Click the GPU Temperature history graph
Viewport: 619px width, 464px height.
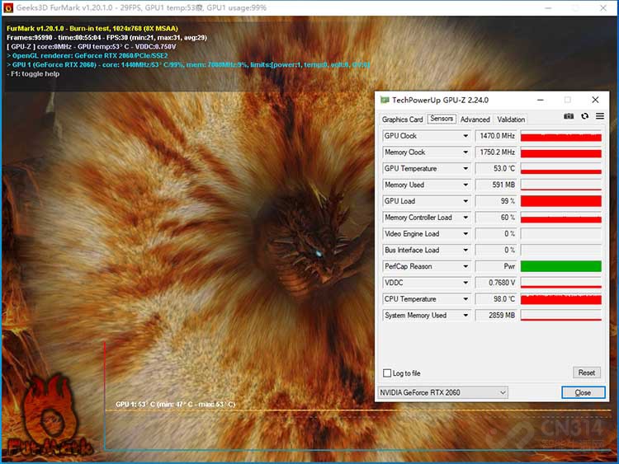561,169
